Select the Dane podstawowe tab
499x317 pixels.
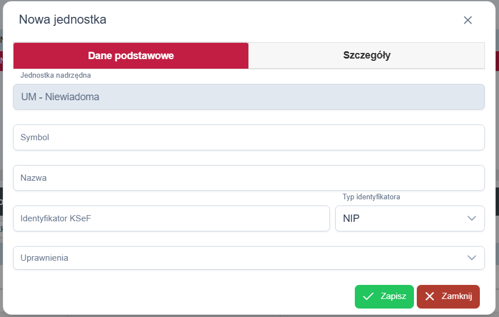[x=131, y=56]
